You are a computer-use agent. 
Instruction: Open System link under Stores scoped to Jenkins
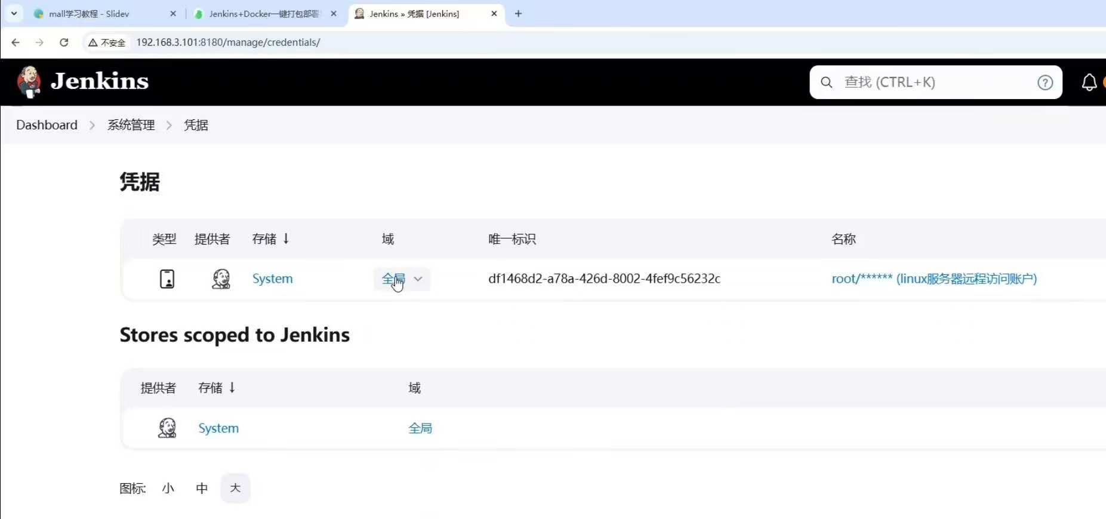(x=218, y=428)
